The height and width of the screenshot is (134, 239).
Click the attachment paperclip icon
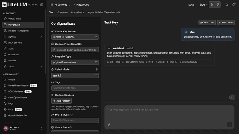click(x=109, y=125)
